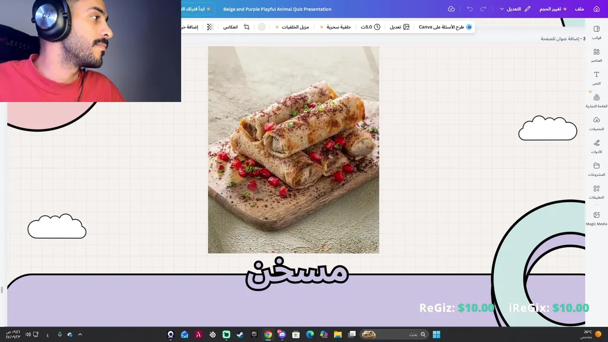
Task: Click the musakhan food photo
Action: [294, 150]
